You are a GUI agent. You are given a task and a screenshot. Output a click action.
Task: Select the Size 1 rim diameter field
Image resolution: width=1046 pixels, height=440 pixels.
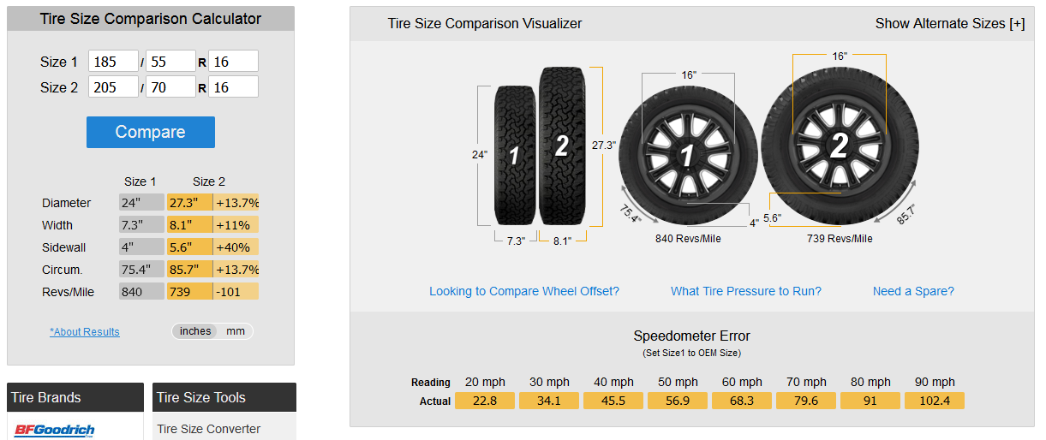pyautogui.click(x=233, y=61)
